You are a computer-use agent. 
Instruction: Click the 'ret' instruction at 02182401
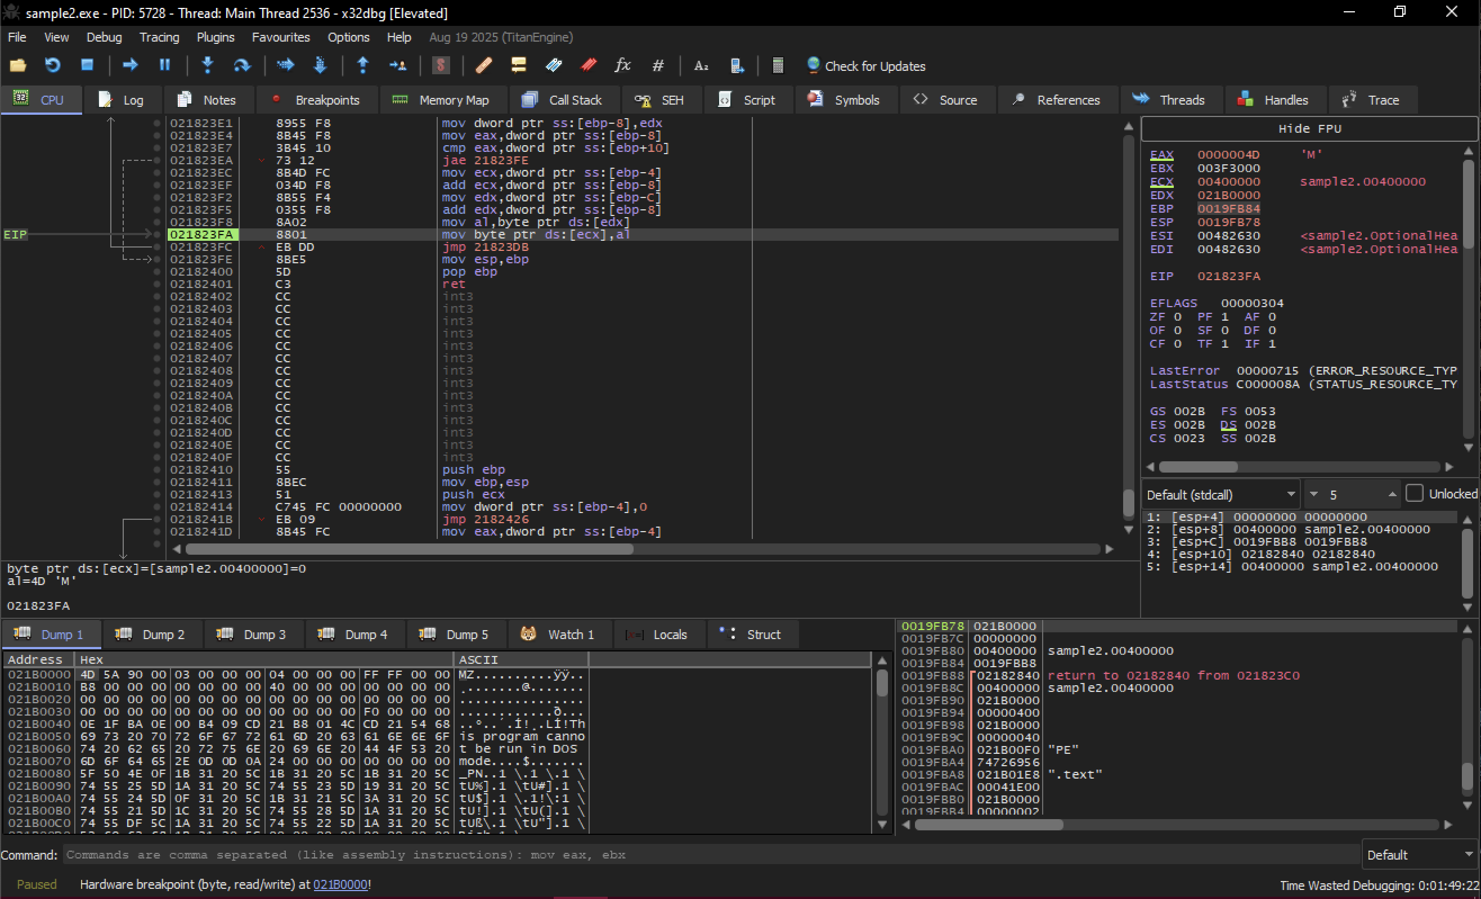tap(453, 284)
